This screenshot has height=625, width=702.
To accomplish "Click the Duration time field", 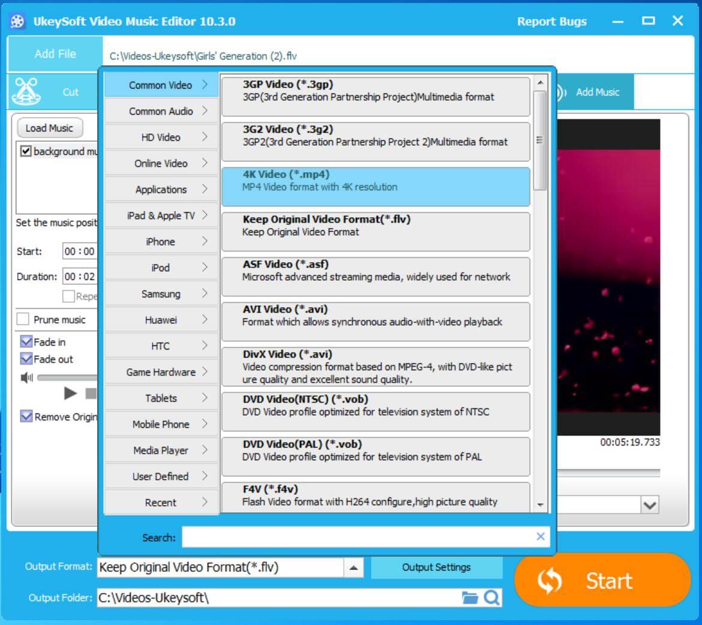I will click(x=80, y=277).
